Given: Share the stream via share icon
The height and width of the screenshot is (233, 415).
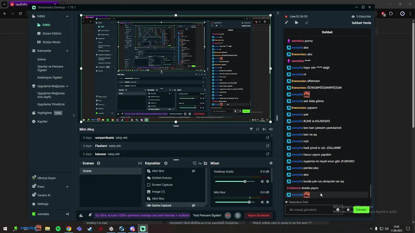Looking at the screenshot, I should (307, 23).
